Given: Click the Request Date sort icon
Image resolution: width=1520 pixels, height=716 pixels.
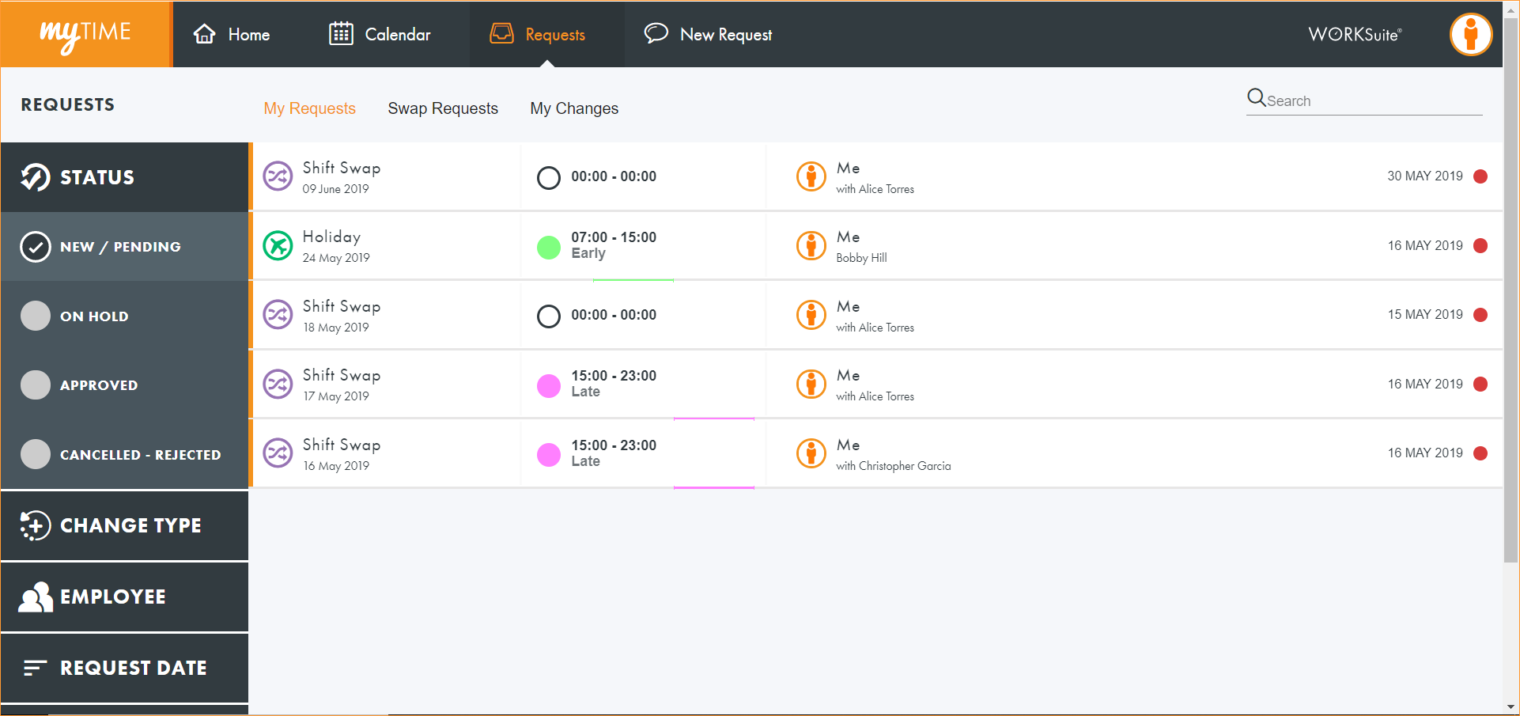Looking at the screenshot, I should (36, 668).
